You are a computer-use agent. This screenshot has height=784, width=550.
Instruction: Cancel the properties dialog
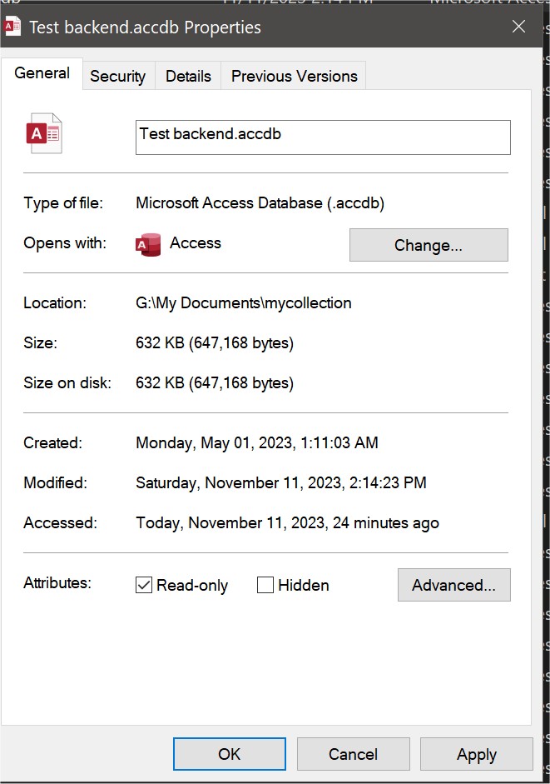353,754
